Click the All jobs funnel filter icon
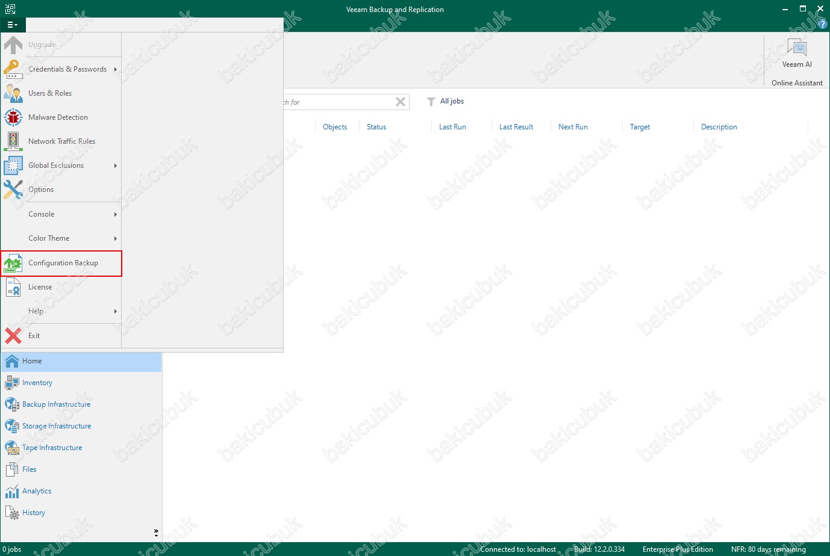830x556 pixels. [x=431, y=102]
